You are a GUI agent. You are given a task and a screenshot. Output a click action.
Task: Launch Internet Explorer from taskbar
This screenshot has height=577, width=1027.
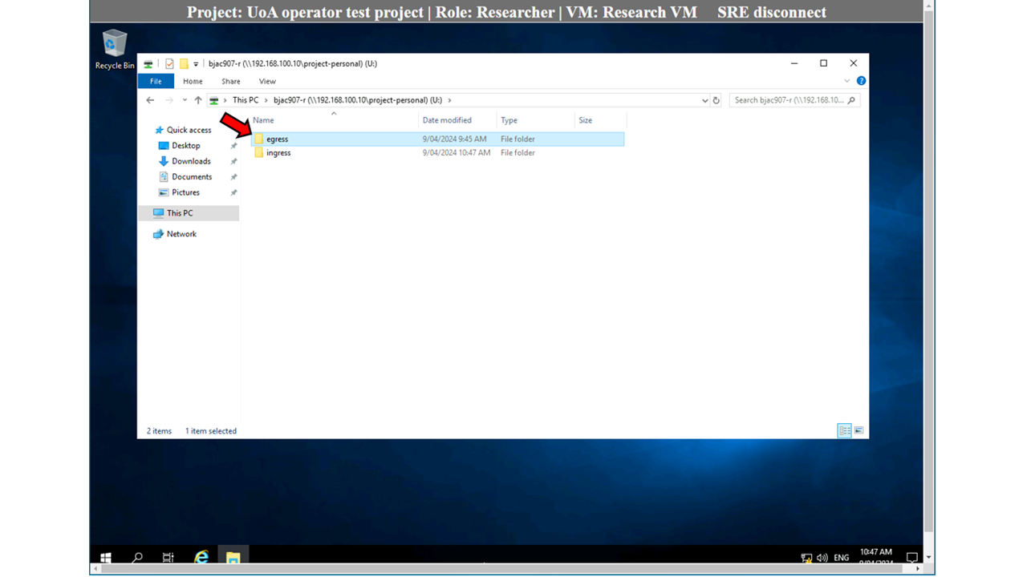pyautogui.click(x=201, y=558)
